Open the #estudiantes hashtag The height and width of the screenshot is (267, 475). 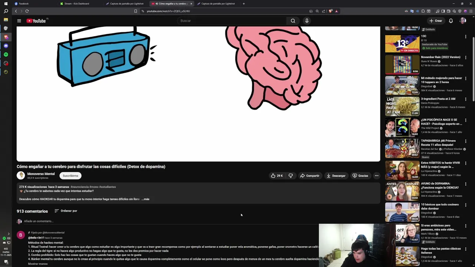[x=108, y=187]
